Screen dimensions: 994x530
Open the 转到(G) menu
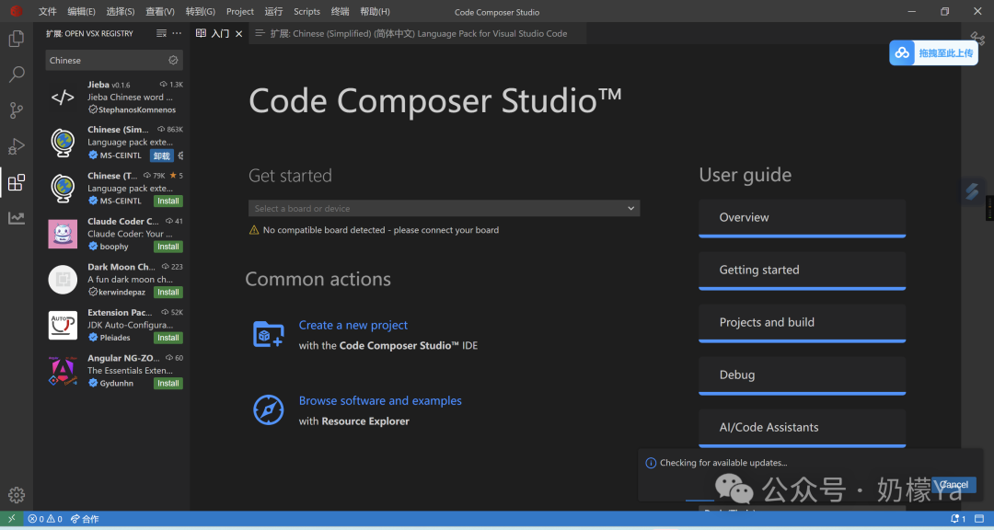point(201,11)
